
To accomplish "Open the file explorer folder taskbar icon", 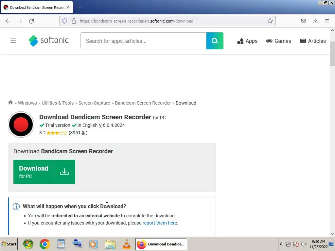I will click(x=110, y=244).
